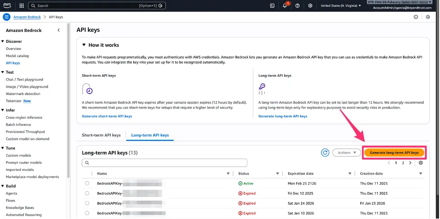440x219 pixels.
Task: Open the notifications bell
Action: tap(285, 5)
